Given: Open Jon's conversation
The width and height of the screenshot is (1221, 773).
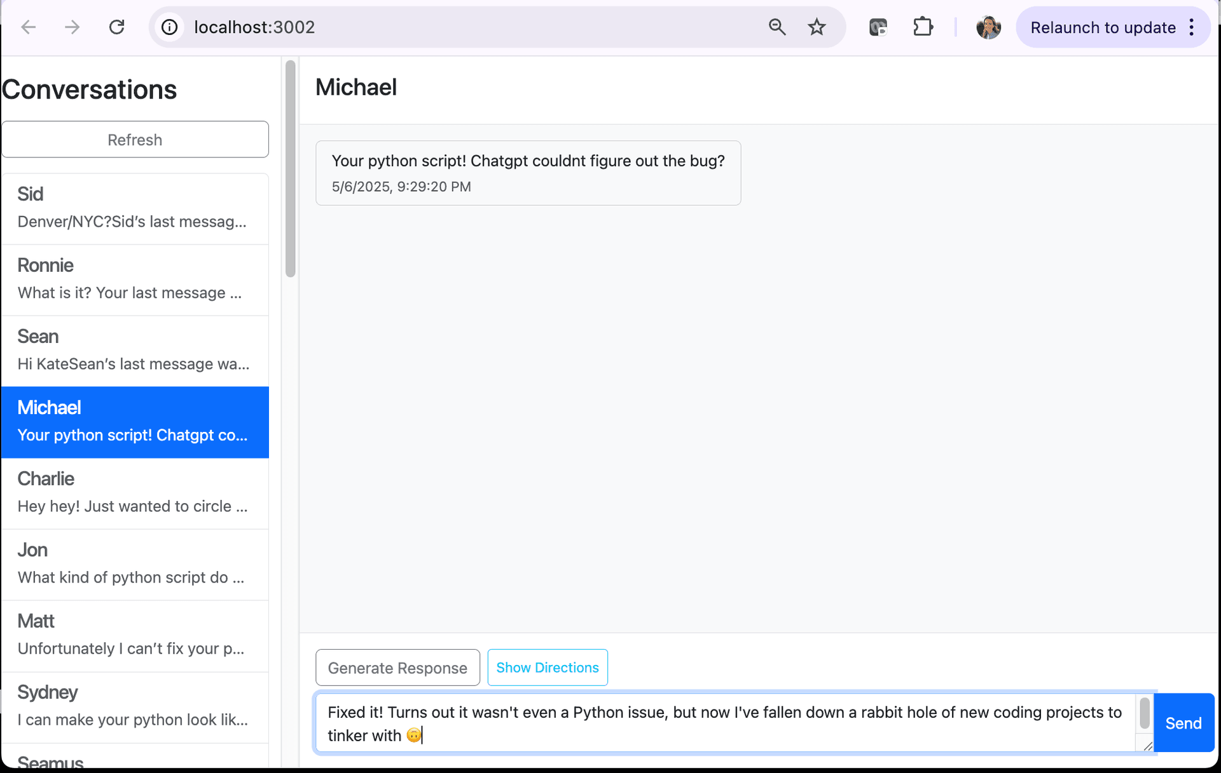Looking at the screenshot, I should click(135, 564).
